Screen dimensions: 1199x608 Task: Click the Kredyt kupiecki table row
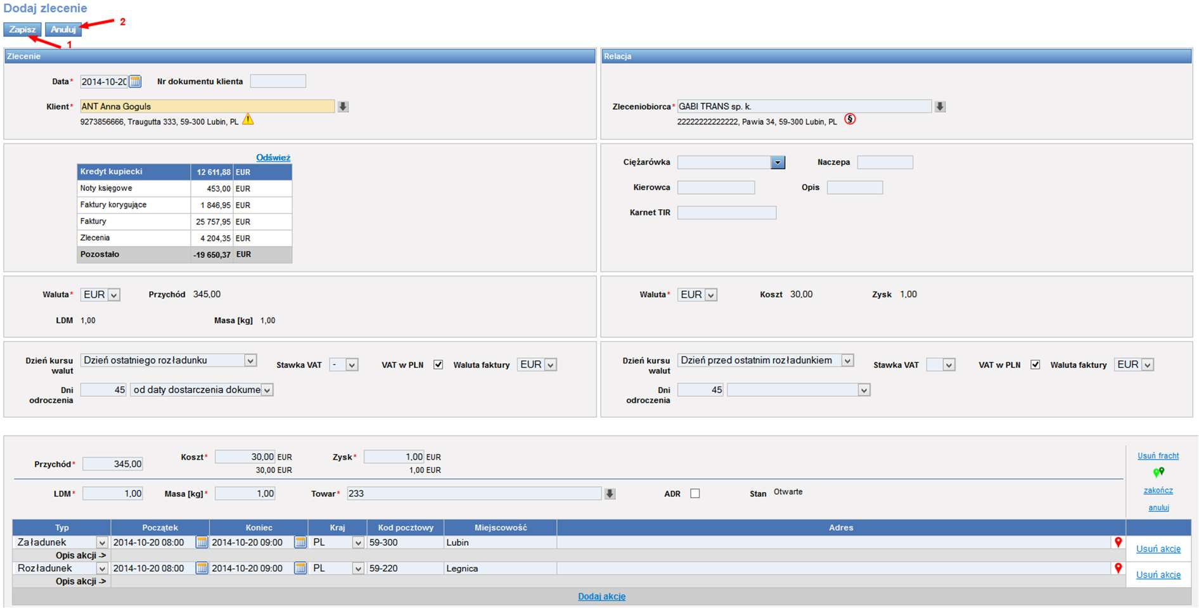pos(184,172)
